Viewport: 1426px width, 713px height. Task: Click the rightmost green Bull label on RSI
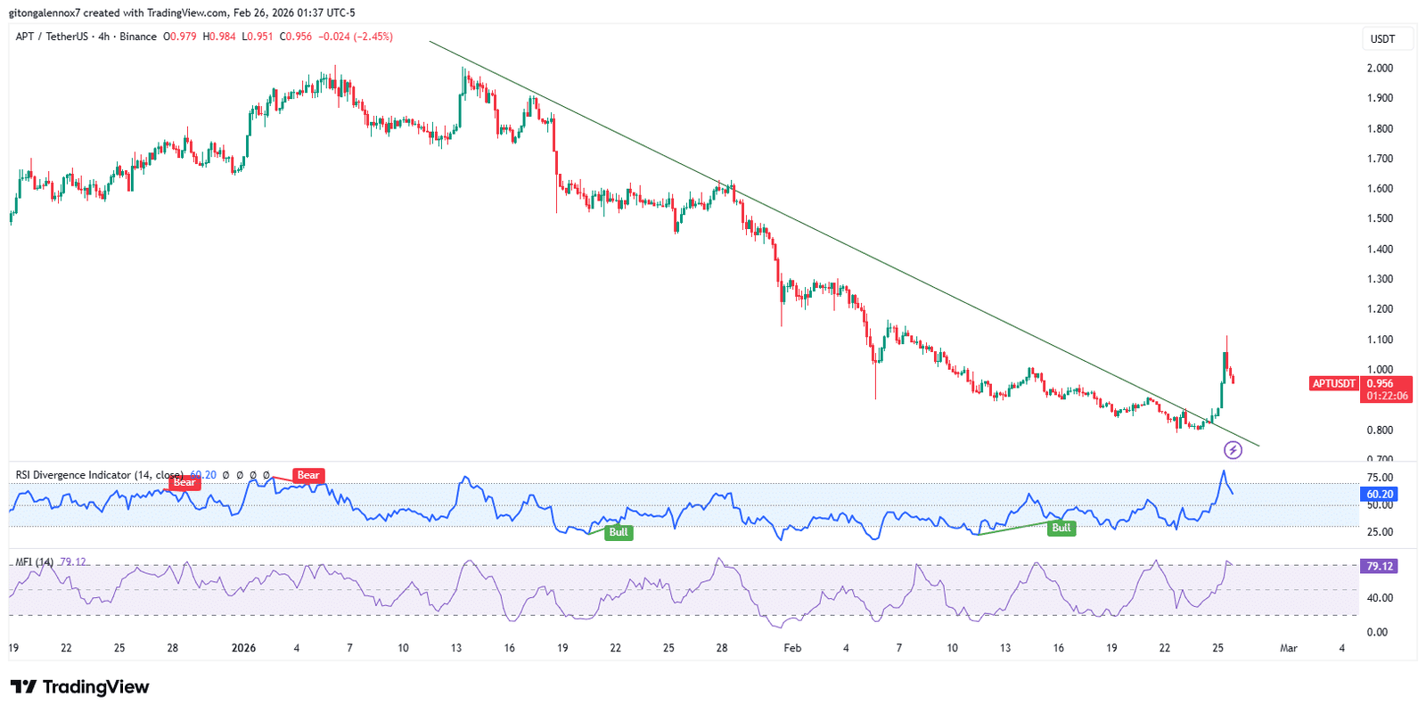click(1061, 528)
